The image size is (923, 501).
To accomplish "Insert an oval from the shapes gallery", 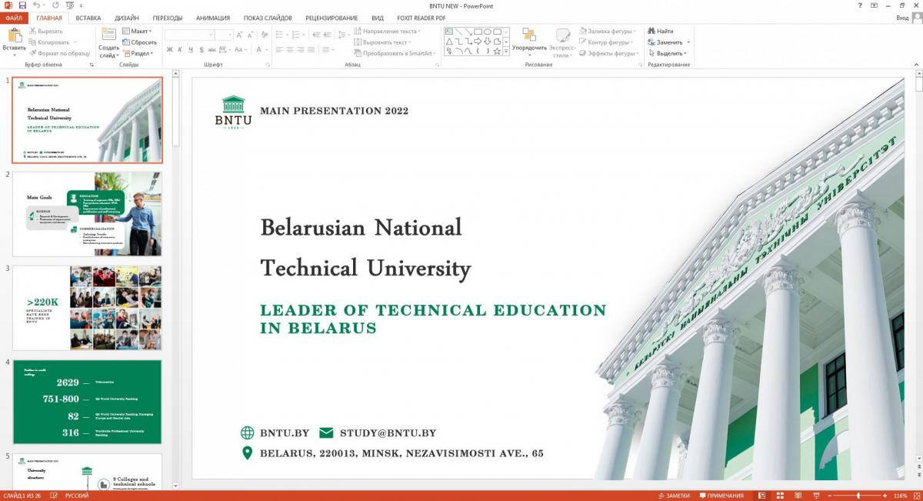I will coord(487,32).
